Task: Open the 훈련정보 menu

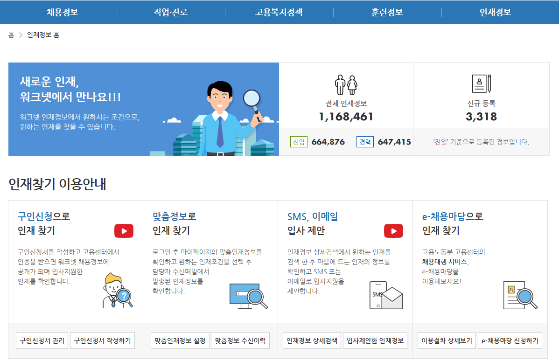Action: [x=387, y=12]
